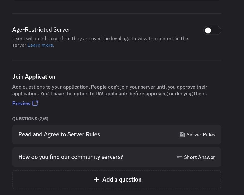Select the answer-type icon on the community question
Viewport: 244px width, 195px height.
click(179, 157)
